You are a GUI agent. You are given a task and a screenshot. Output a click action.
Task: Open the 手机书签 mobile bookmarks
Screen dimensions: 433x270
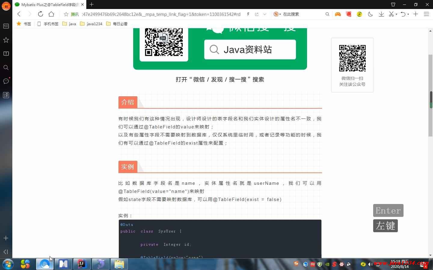click(48, 24)
